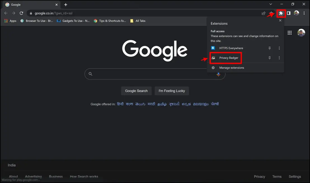Screen dimensions: 310x183
Task: Bookmark this tab with the star icon
Action: 271,13
